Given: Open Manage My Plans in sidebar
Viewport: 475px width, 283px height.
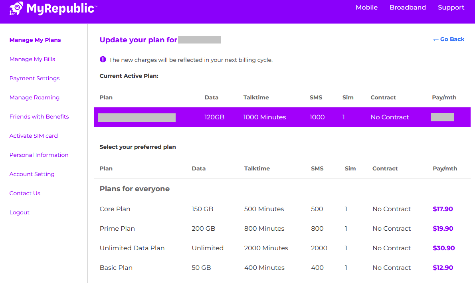Looking at the screenshot, I should coord(35,40).
